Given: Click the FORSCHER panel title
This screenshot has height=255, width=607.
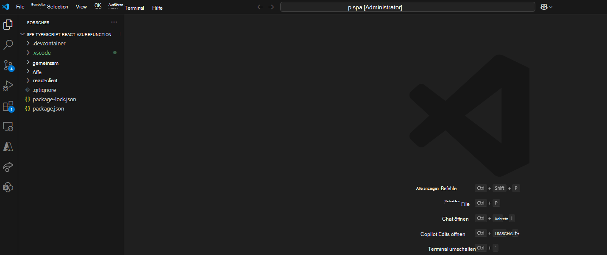Looking at the screenshot, I should coord(38,22).
